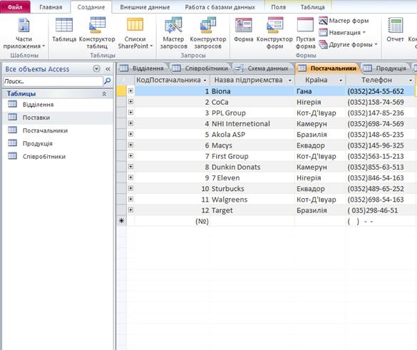The image size is (417, 350).
Task: Expand subdatasheet for Dunkin Donats row
Action: (130, 167)
